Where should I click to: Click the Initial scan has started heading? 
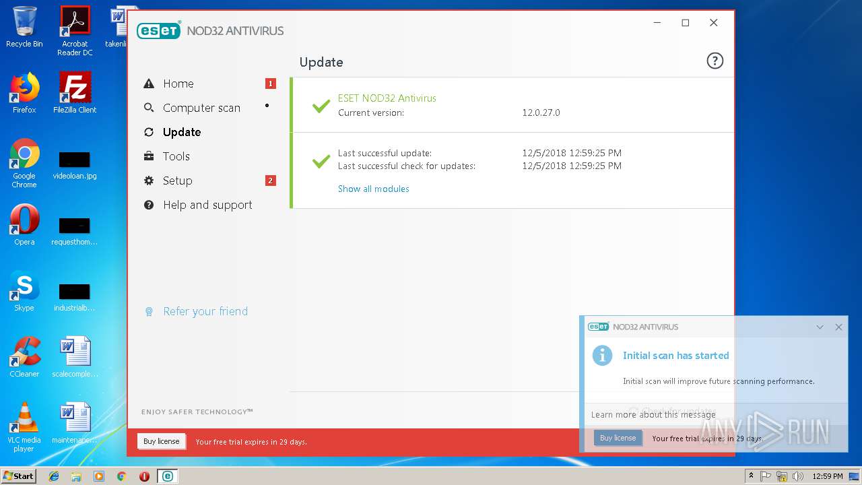[675, 356]
